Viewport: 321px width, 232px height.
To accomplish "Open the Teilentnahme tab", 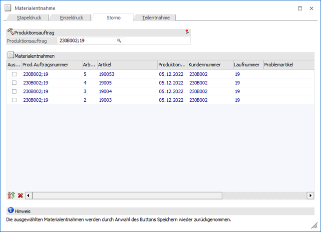I will click(156, 17).
